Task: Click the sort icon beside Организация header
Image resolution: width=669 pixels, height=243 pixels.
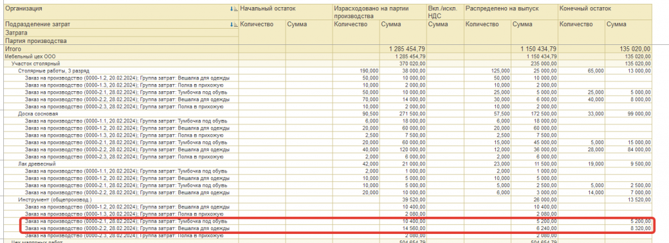Action: click(233, 8)
